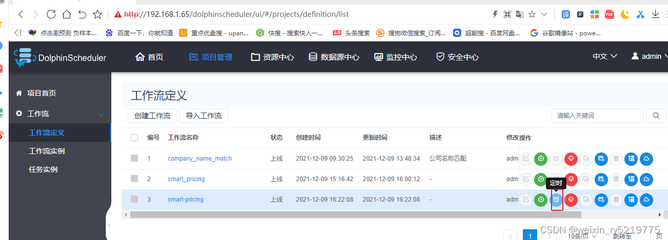
Task: Open timing management for smart_pricing row
Action: (601, 179)
